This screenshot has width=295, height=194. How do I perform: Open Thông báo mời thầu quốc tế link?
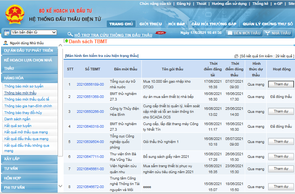click(27, 99)
